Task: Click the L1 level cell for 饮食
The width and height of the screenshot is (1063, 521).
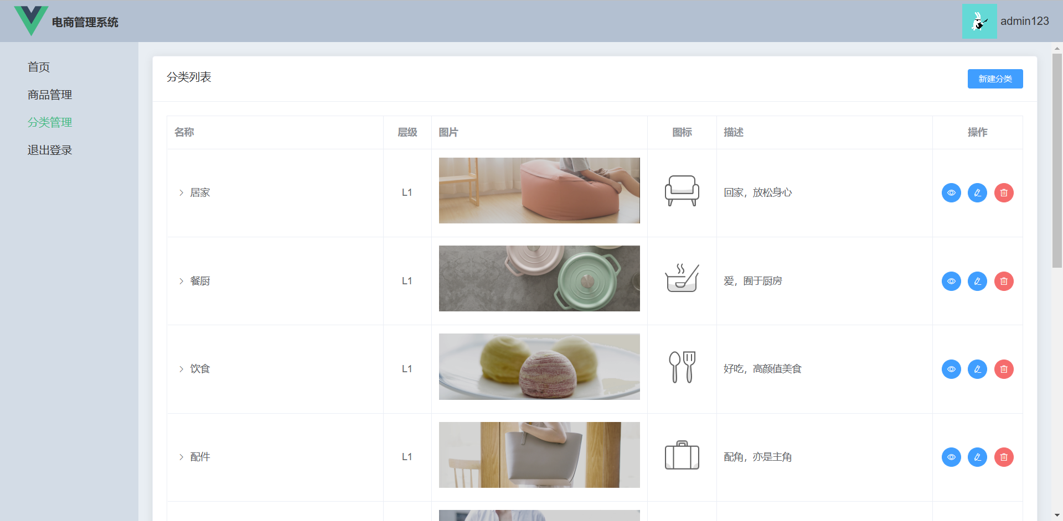Action: tap(407, 369)
